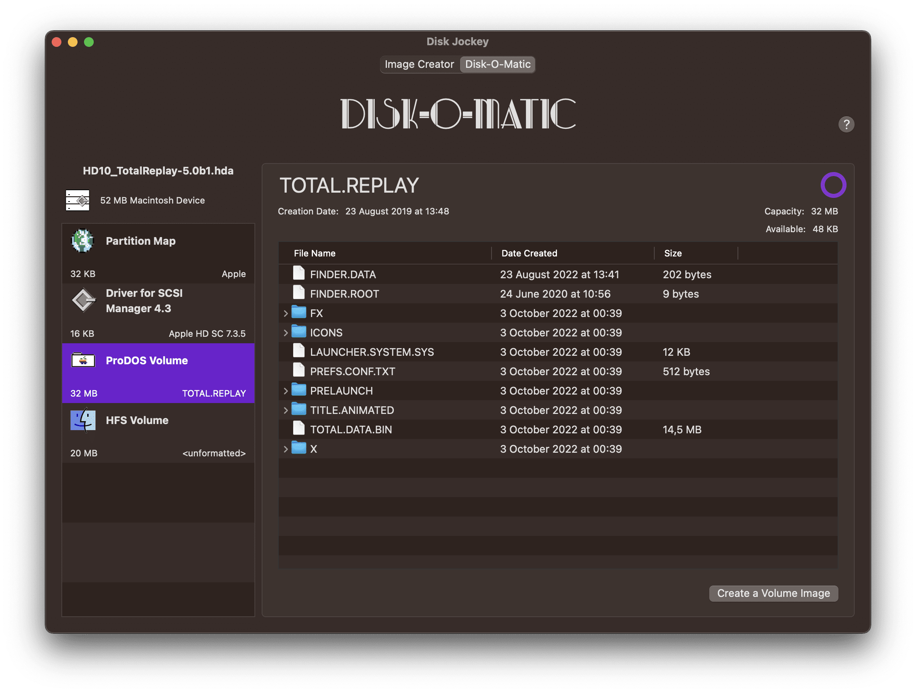Select the PREFS.CONF.TXT file name
916x693 pixels.
(353, 372)
